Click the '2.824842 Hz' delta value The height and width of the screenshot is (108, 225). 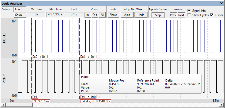(x=191, y=84)
